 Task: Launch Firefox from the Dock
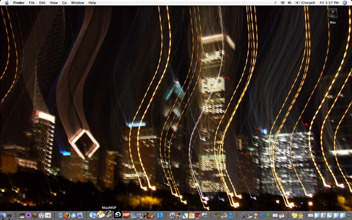[x=67, y=216]
